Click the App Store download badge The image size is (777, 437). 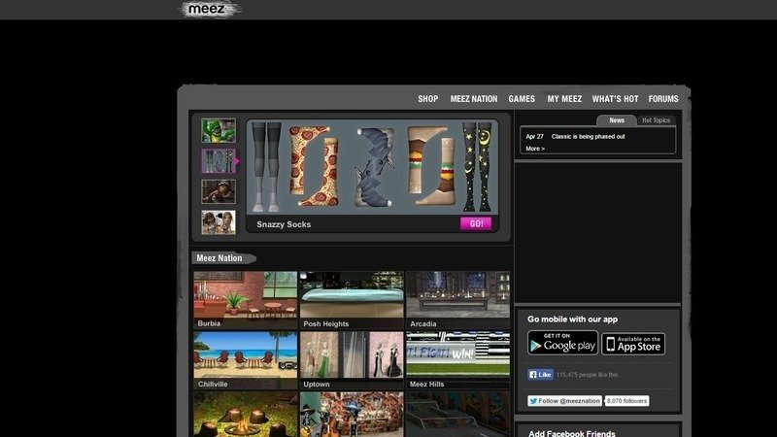click(633, 343)
